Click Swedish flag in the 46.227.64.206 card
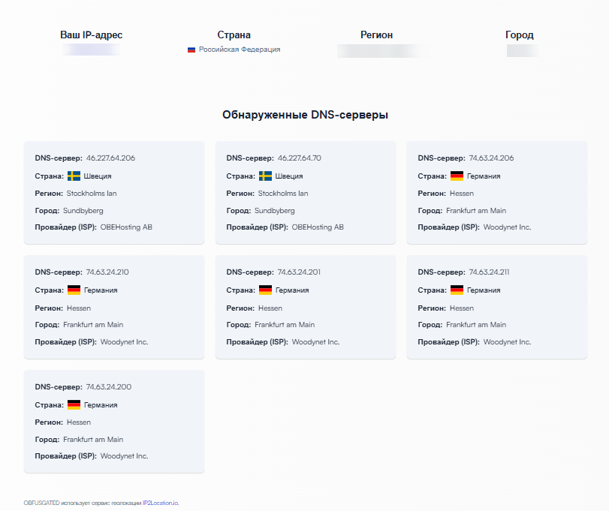609x511 pixels. 74,176
